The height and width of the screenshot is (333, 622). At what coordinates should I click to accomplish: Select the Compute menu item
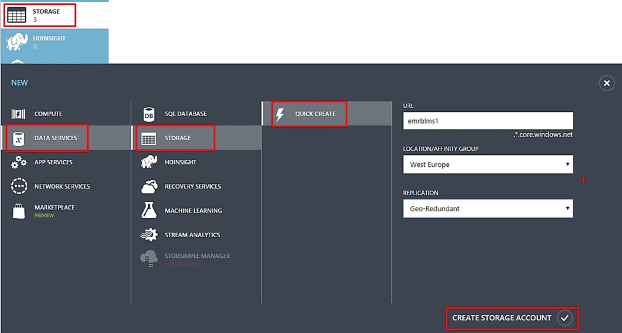[x=66, y=114]
